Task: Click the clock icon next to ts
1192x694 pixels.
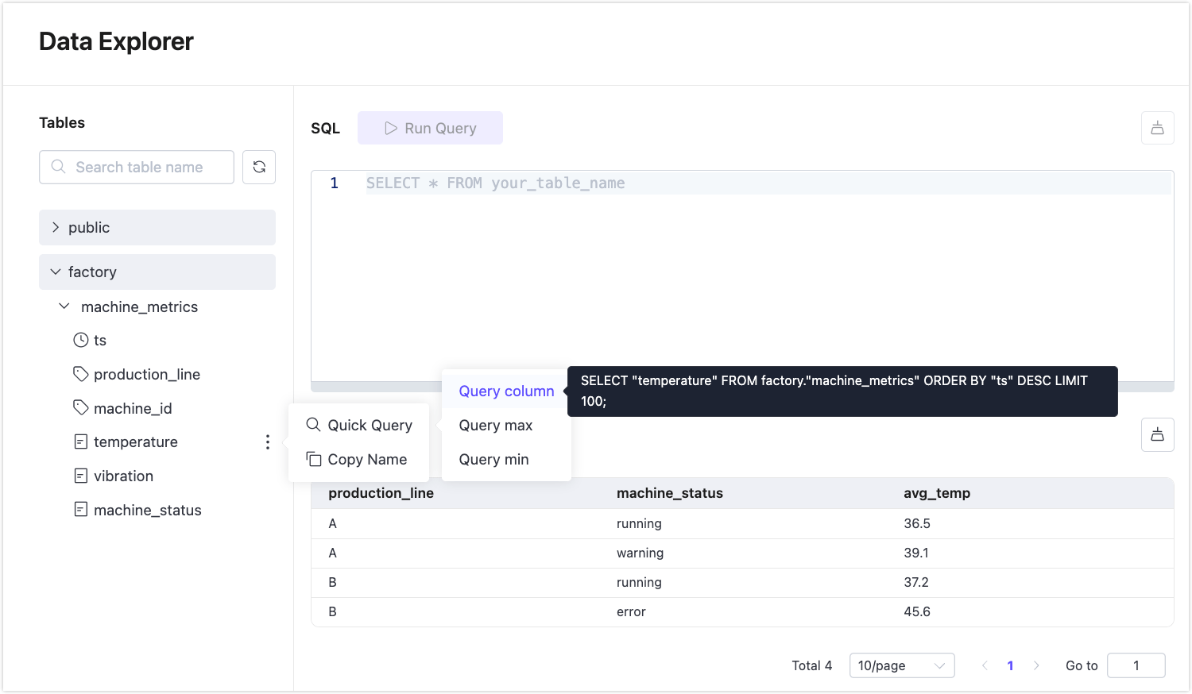Action: point(81,340)
